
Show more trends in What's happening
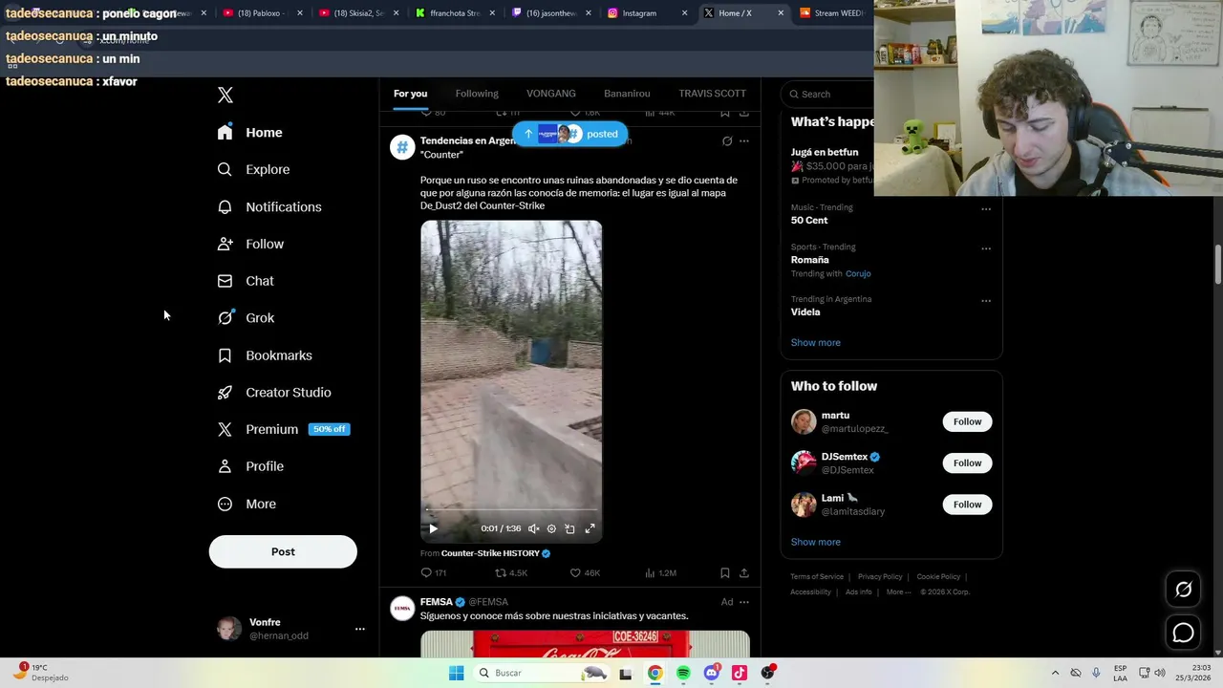(x=815, y=342)
